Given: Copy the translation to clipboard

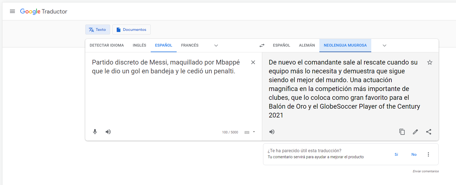Looking at the screenshot, I should [402, 132].
